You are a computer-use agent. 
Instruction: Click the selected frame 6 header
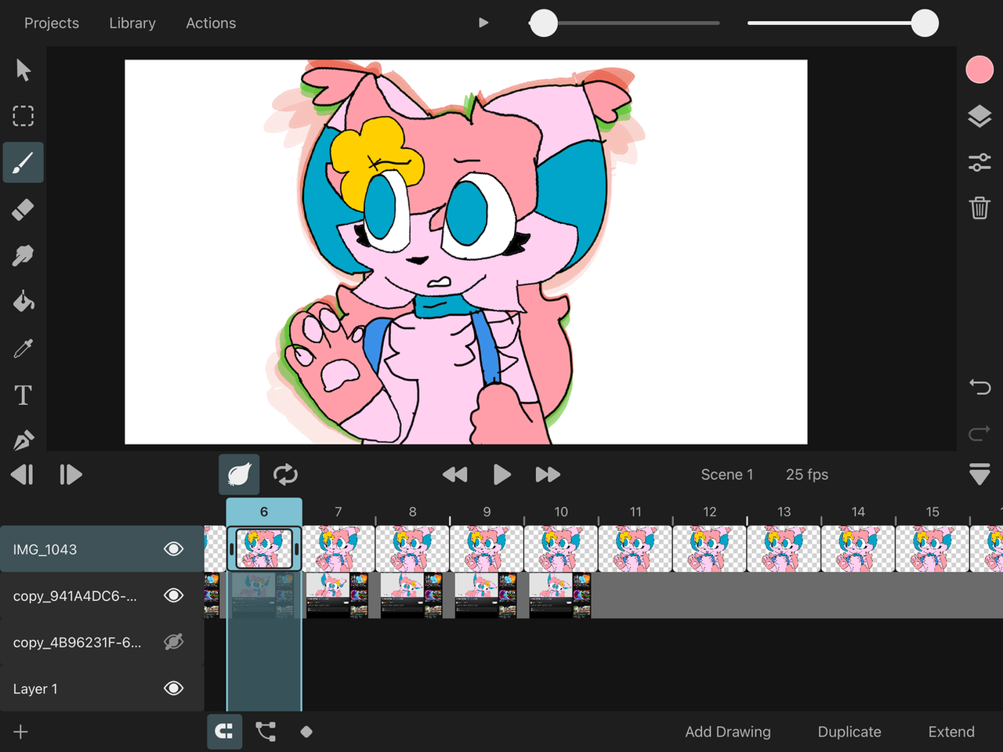(x=264, y=512)
